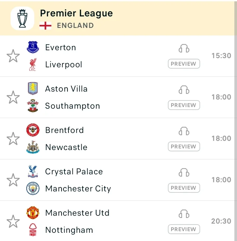Screen dimensions: 237x241
Task: Open the Premier League header title
Action: (x=76, y=13)
